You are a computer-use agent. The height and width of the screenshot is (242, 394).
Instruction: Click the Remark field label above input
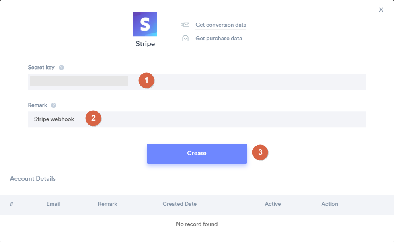[x=38, y=105]
